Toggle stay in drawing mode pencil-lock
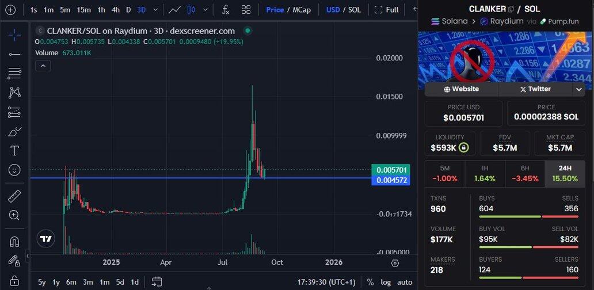 tap(14, 261)
